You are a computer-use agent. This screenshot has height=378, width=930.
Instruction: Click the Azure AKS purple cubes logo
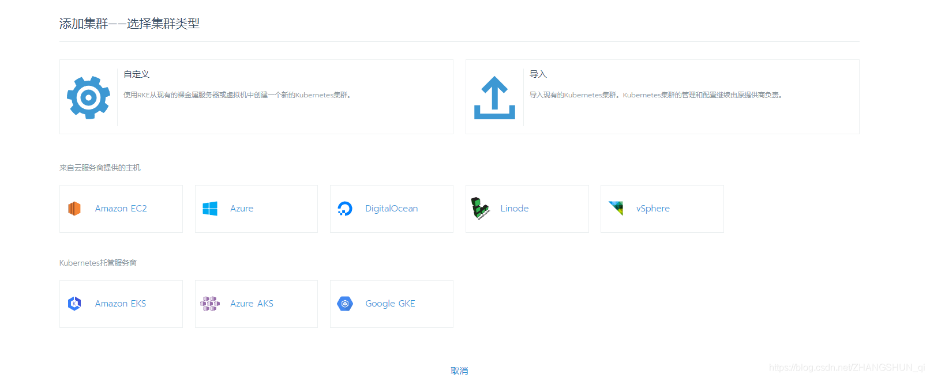(x=210, y=304)
